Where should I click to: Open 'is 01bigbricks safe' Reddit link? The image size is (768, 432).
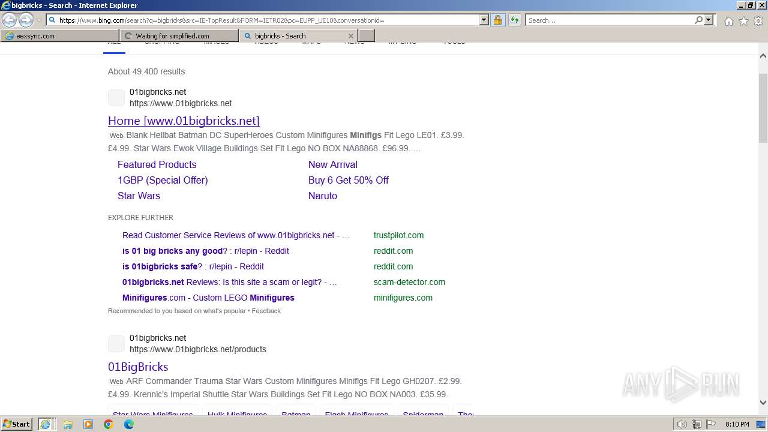pyautogui.click(x=193, y=266)
